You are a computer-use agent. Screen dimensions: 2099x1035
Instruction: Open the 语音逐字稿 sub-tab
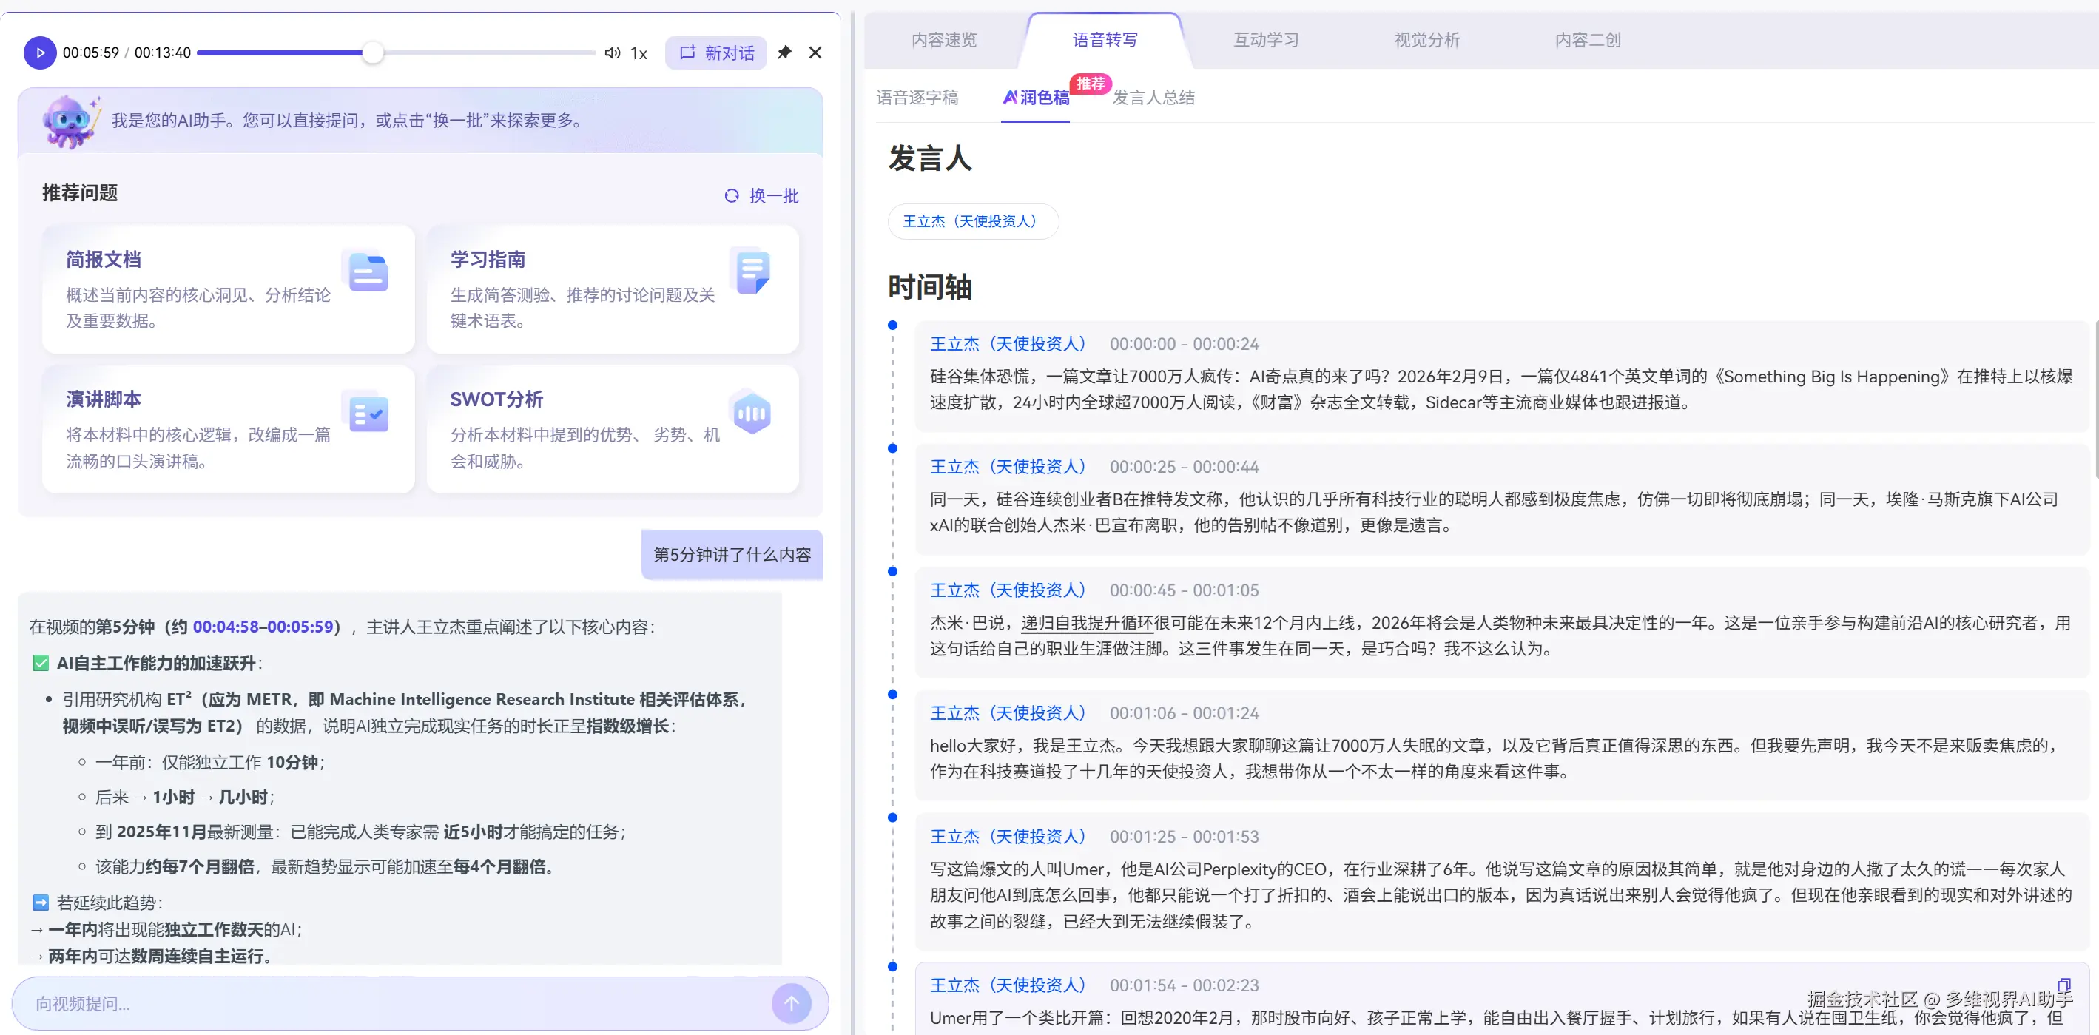pyautogui.click(x=918, y=97)
